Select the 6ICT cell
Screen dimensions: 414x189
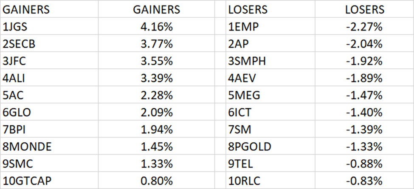tap(270, 112)
